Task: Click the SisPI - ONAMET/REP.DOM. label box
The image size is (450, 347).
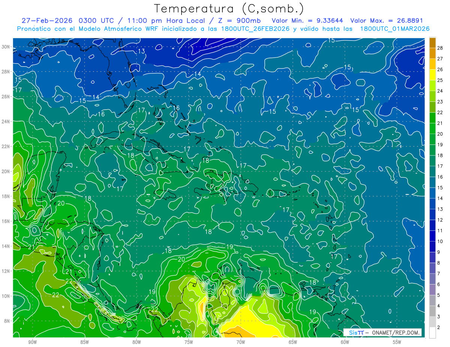Action: (382, 332)
